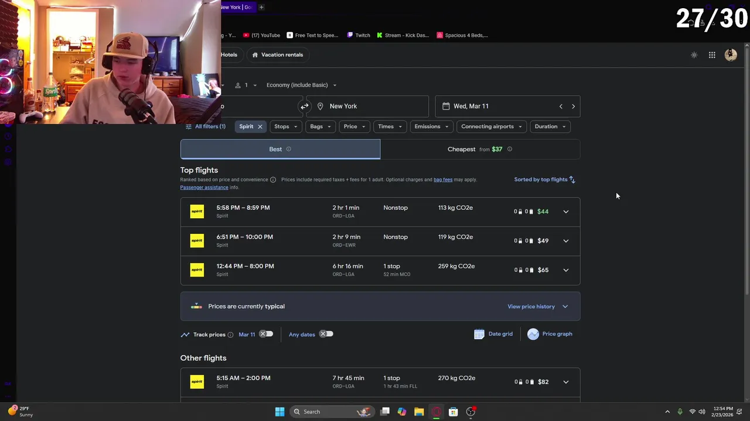
Task: Click the New York destination field
Action: pyautogui.click(x=367, y=106)
